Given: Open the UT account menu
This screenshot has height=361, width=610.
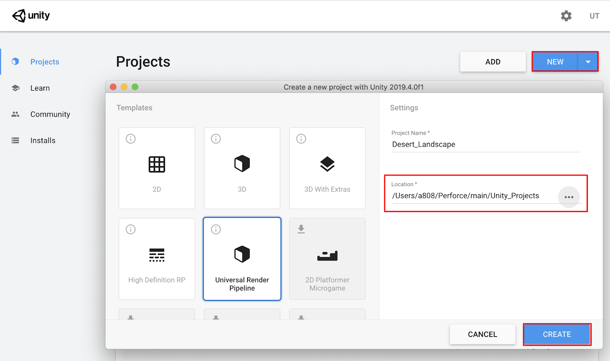Looking at the screenshot, I should 594,16.
